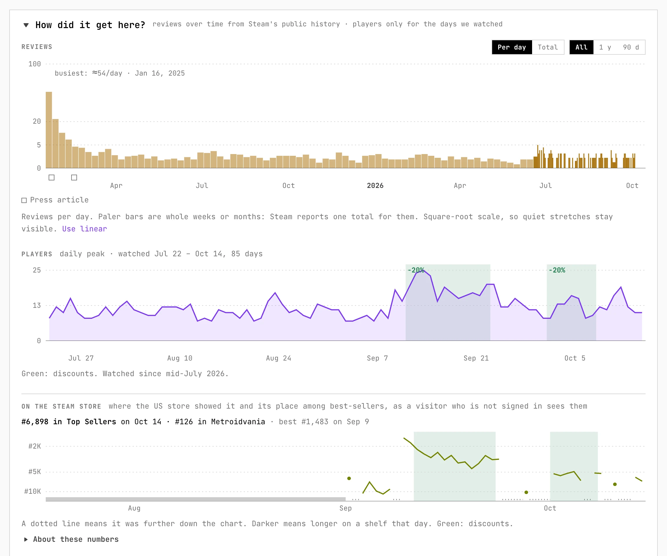Image resolution: width=667 pixels, height=556 pixels.
Task: Click the second press article marker near February
Action: tap(74, 177)
